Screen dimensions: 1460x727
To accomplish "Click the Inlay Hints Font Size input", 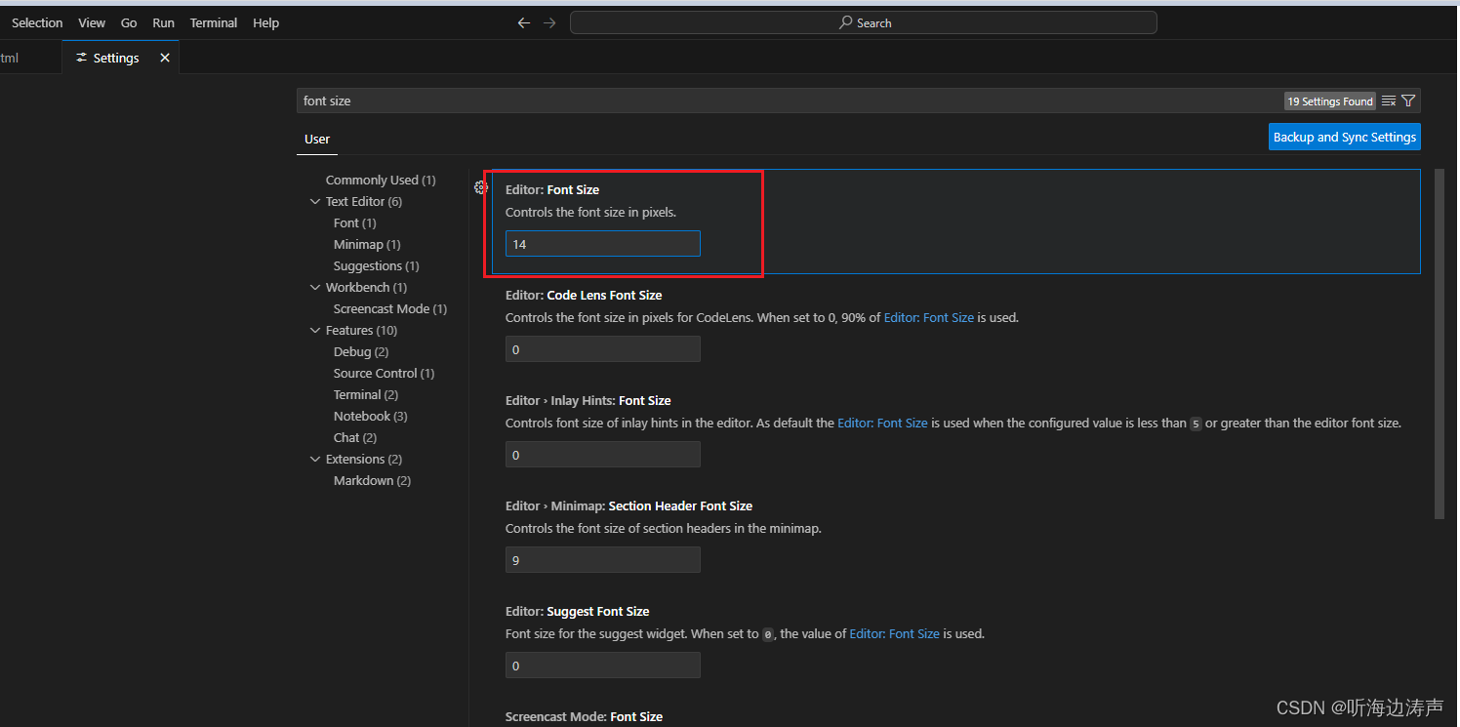I will pyautogui.click(x=603, y=455).
